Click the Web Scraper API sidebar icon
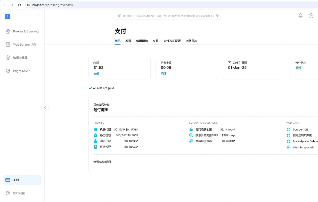Viewport: 318px width, 202px height. pos(8,45)
